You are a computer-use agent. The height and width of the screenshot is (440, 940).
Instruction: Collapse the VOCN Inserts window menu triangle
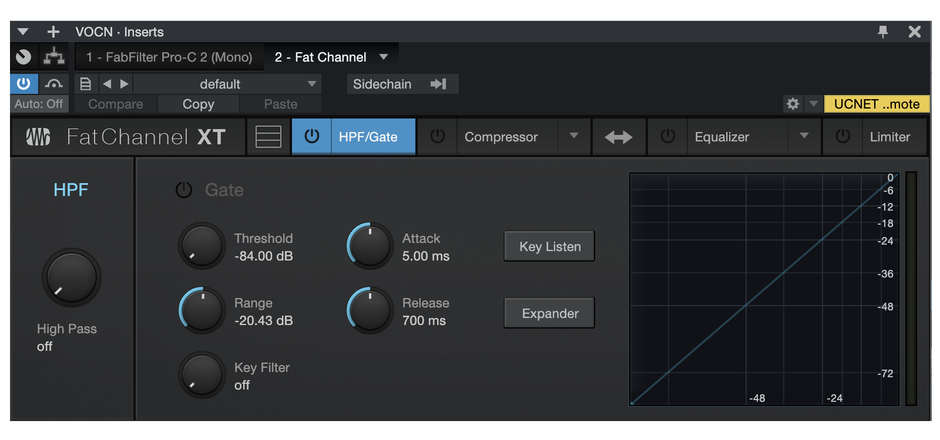point(23,32)
